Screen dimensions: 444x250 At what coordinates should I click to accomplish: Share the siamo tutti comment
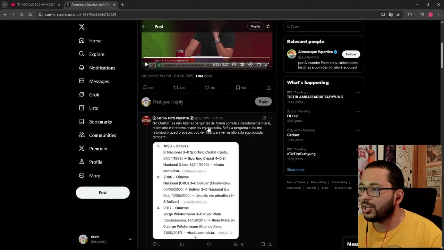270,244
